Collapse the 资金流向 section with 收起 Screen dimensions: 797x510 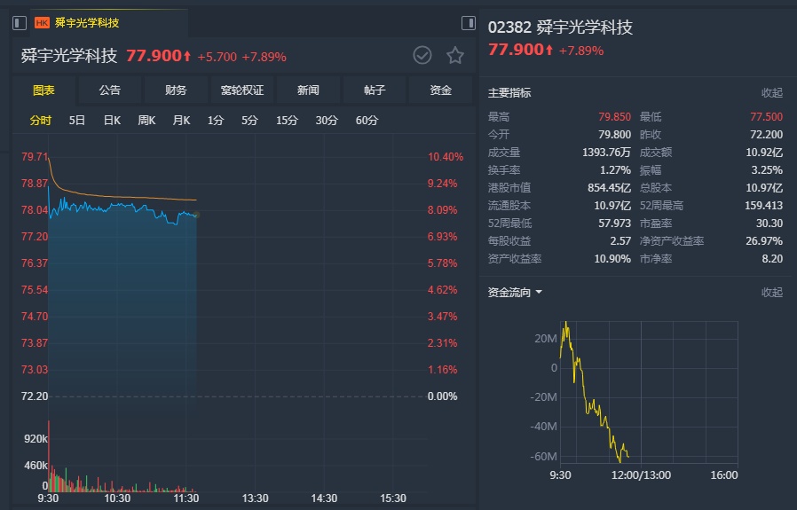coord(771,293)
